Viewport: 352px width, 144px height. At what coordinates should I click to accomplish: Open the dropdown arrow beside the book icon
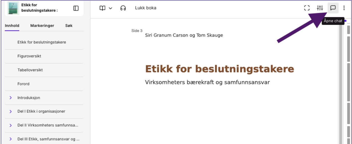pos(110,8)
